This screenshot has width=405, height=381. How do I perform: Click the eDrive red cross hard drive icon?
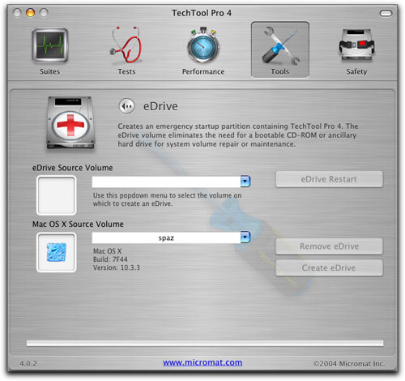click(70, 122)
